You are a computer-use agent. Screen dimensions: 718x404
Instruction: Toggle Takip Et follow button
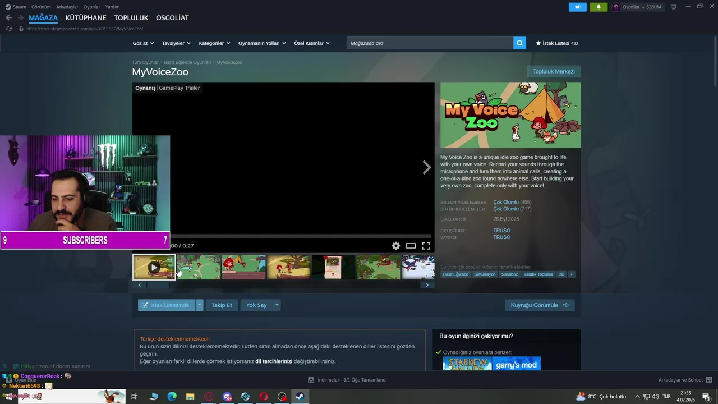222,305
